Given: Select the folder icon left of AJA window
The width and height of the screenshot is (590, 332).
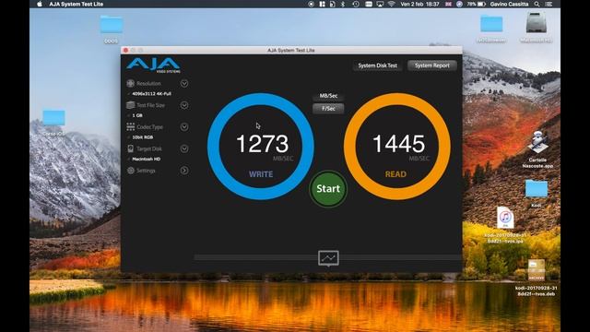Looking at the screenshot, I should (x=53, y=117).
